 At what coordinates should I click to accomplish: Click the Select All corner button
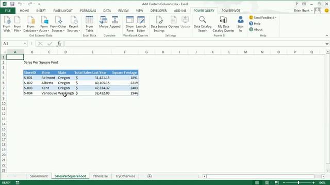pos(4,52)
